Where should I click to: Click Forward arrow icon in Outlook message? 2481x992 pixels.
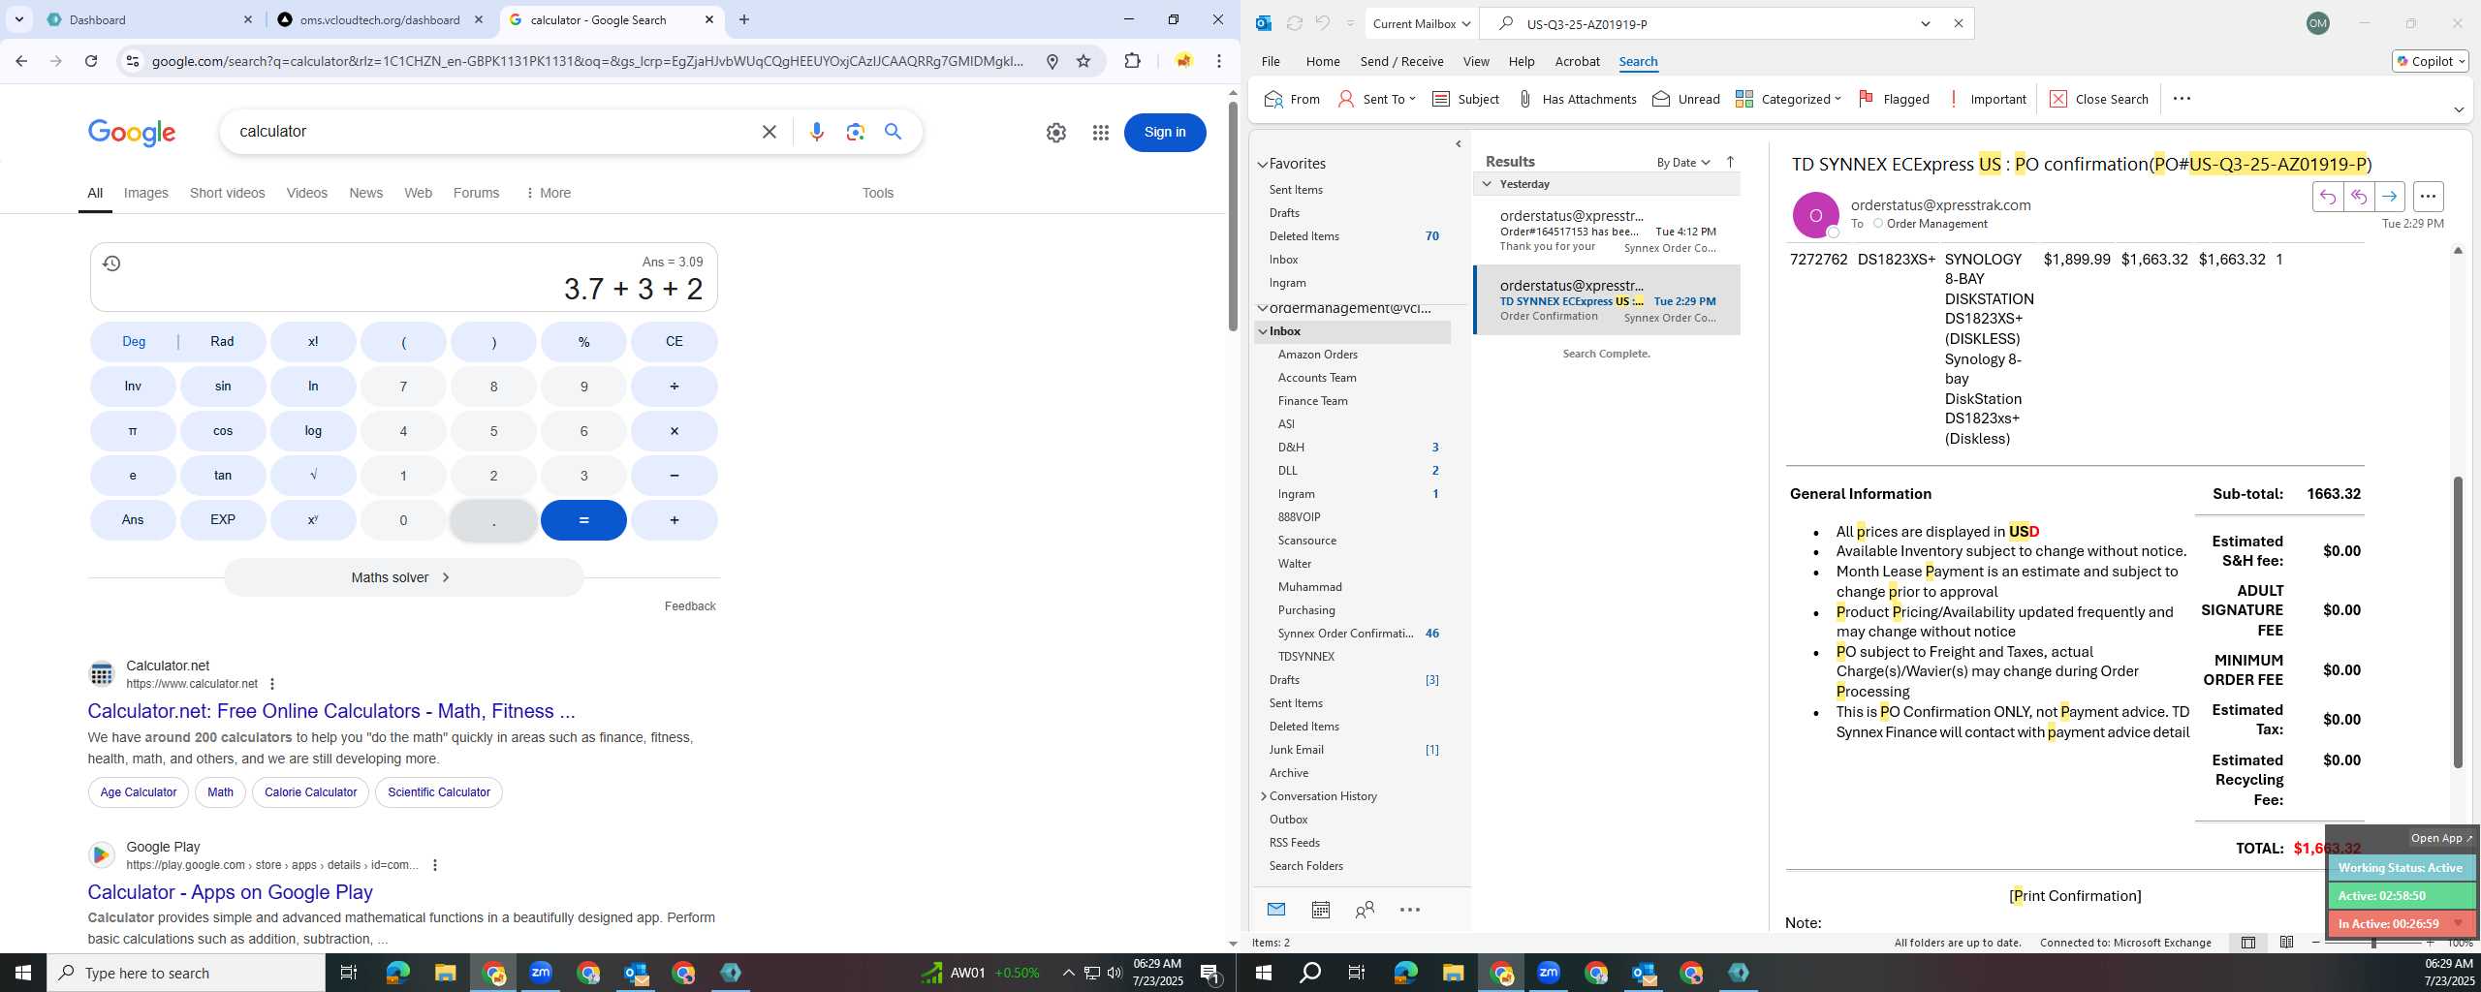pyautogui.click(x=2389, y=197)
